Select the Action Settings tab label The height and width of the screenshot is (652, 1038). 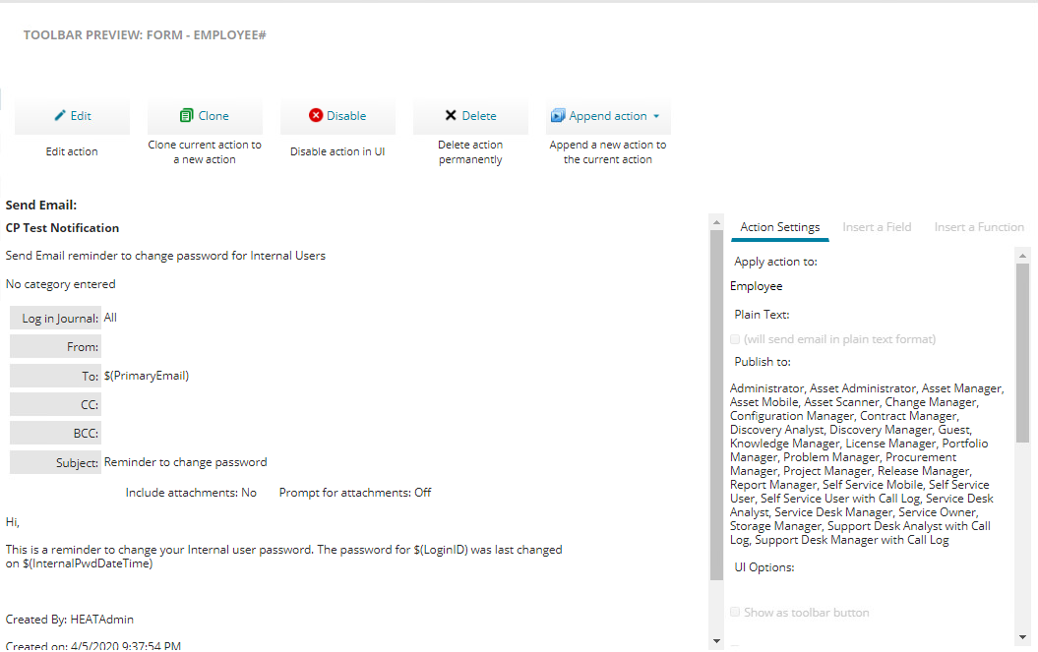pos(779,227)
